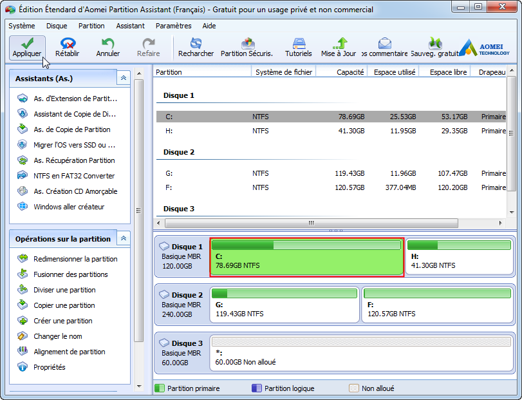Choose Fusionner des partitions operation

coord(63,274)
